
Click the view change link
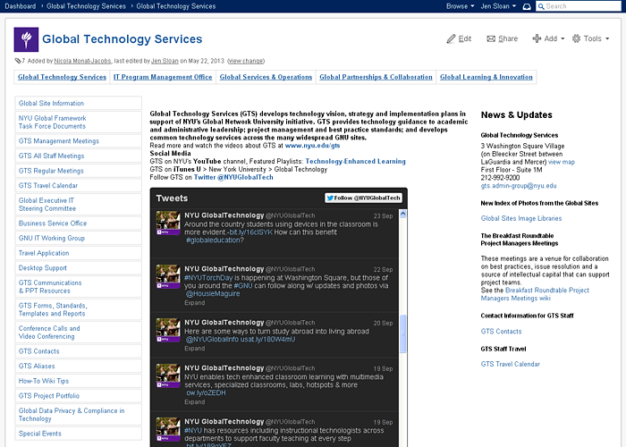point(246,61)
